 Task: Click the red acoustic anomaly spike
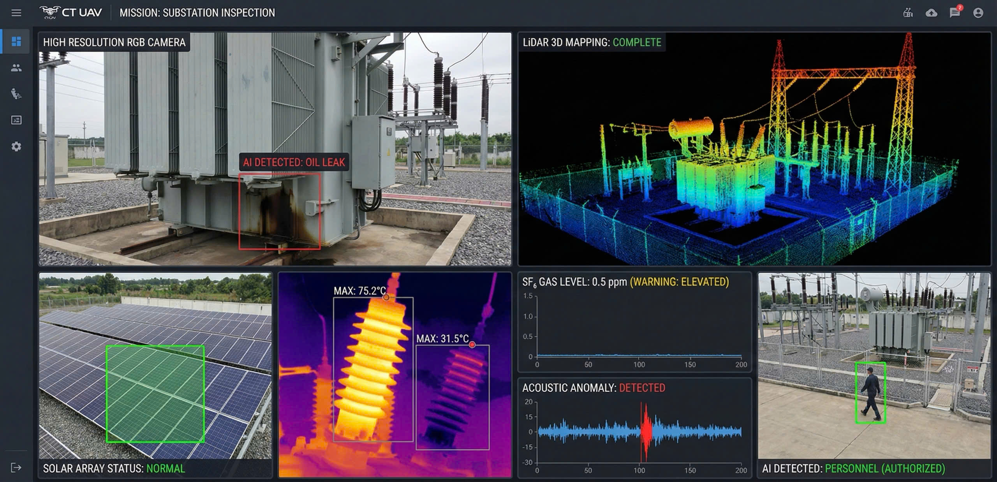pyautogui.click(x=646, y=432)
